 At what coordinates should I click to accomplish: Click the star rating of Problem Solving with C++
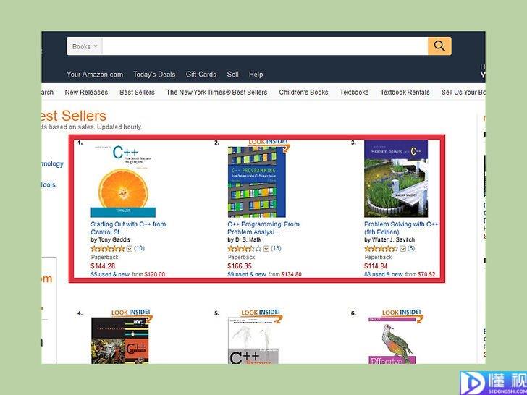click(x=381, y=249)
